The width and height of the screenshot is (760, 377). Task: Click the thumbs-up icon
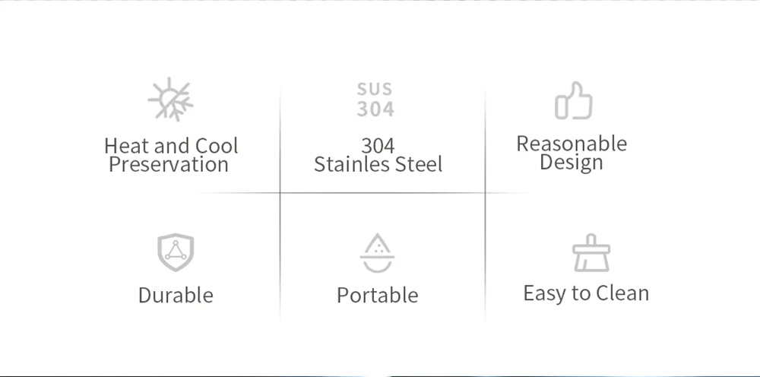click(x=573, y=101)
